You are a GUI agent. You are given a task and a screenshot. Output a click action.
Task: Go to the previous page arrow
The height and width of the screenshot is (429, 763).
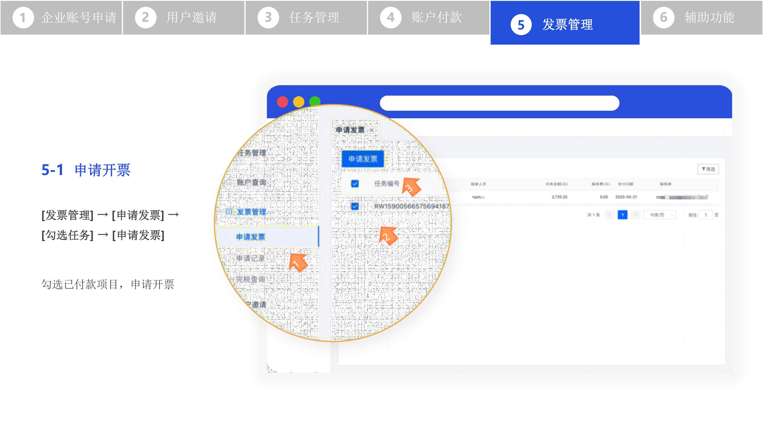(610, 215)
